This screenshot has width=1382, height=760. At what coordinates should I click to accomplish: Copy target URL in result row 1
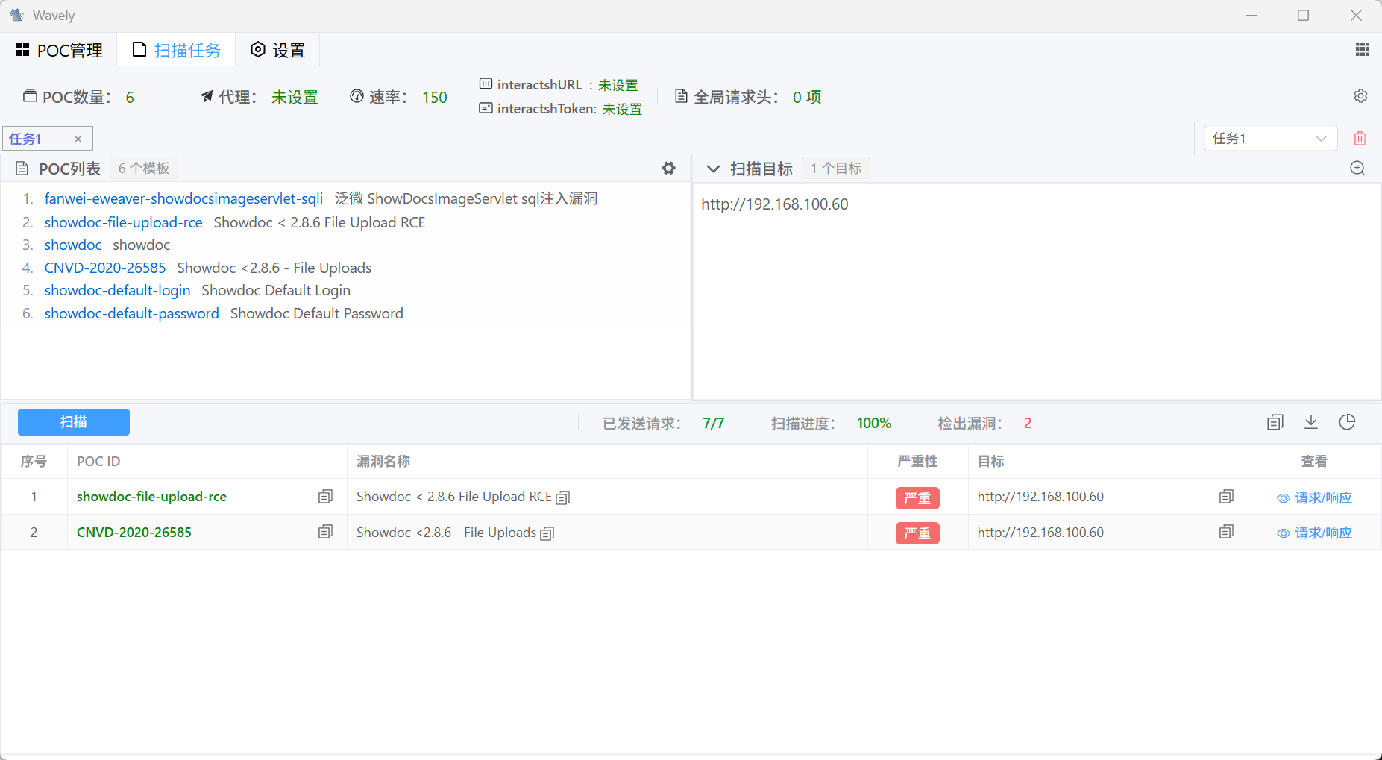pyautogui.click(x=1226, y=497)
